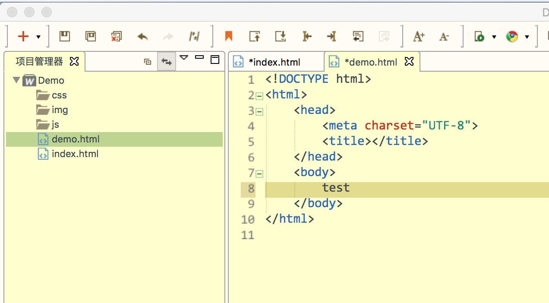The image size is (549, 303).
Task: Switch to the *demo.html editor tab
Action: [x=371, y=62]
